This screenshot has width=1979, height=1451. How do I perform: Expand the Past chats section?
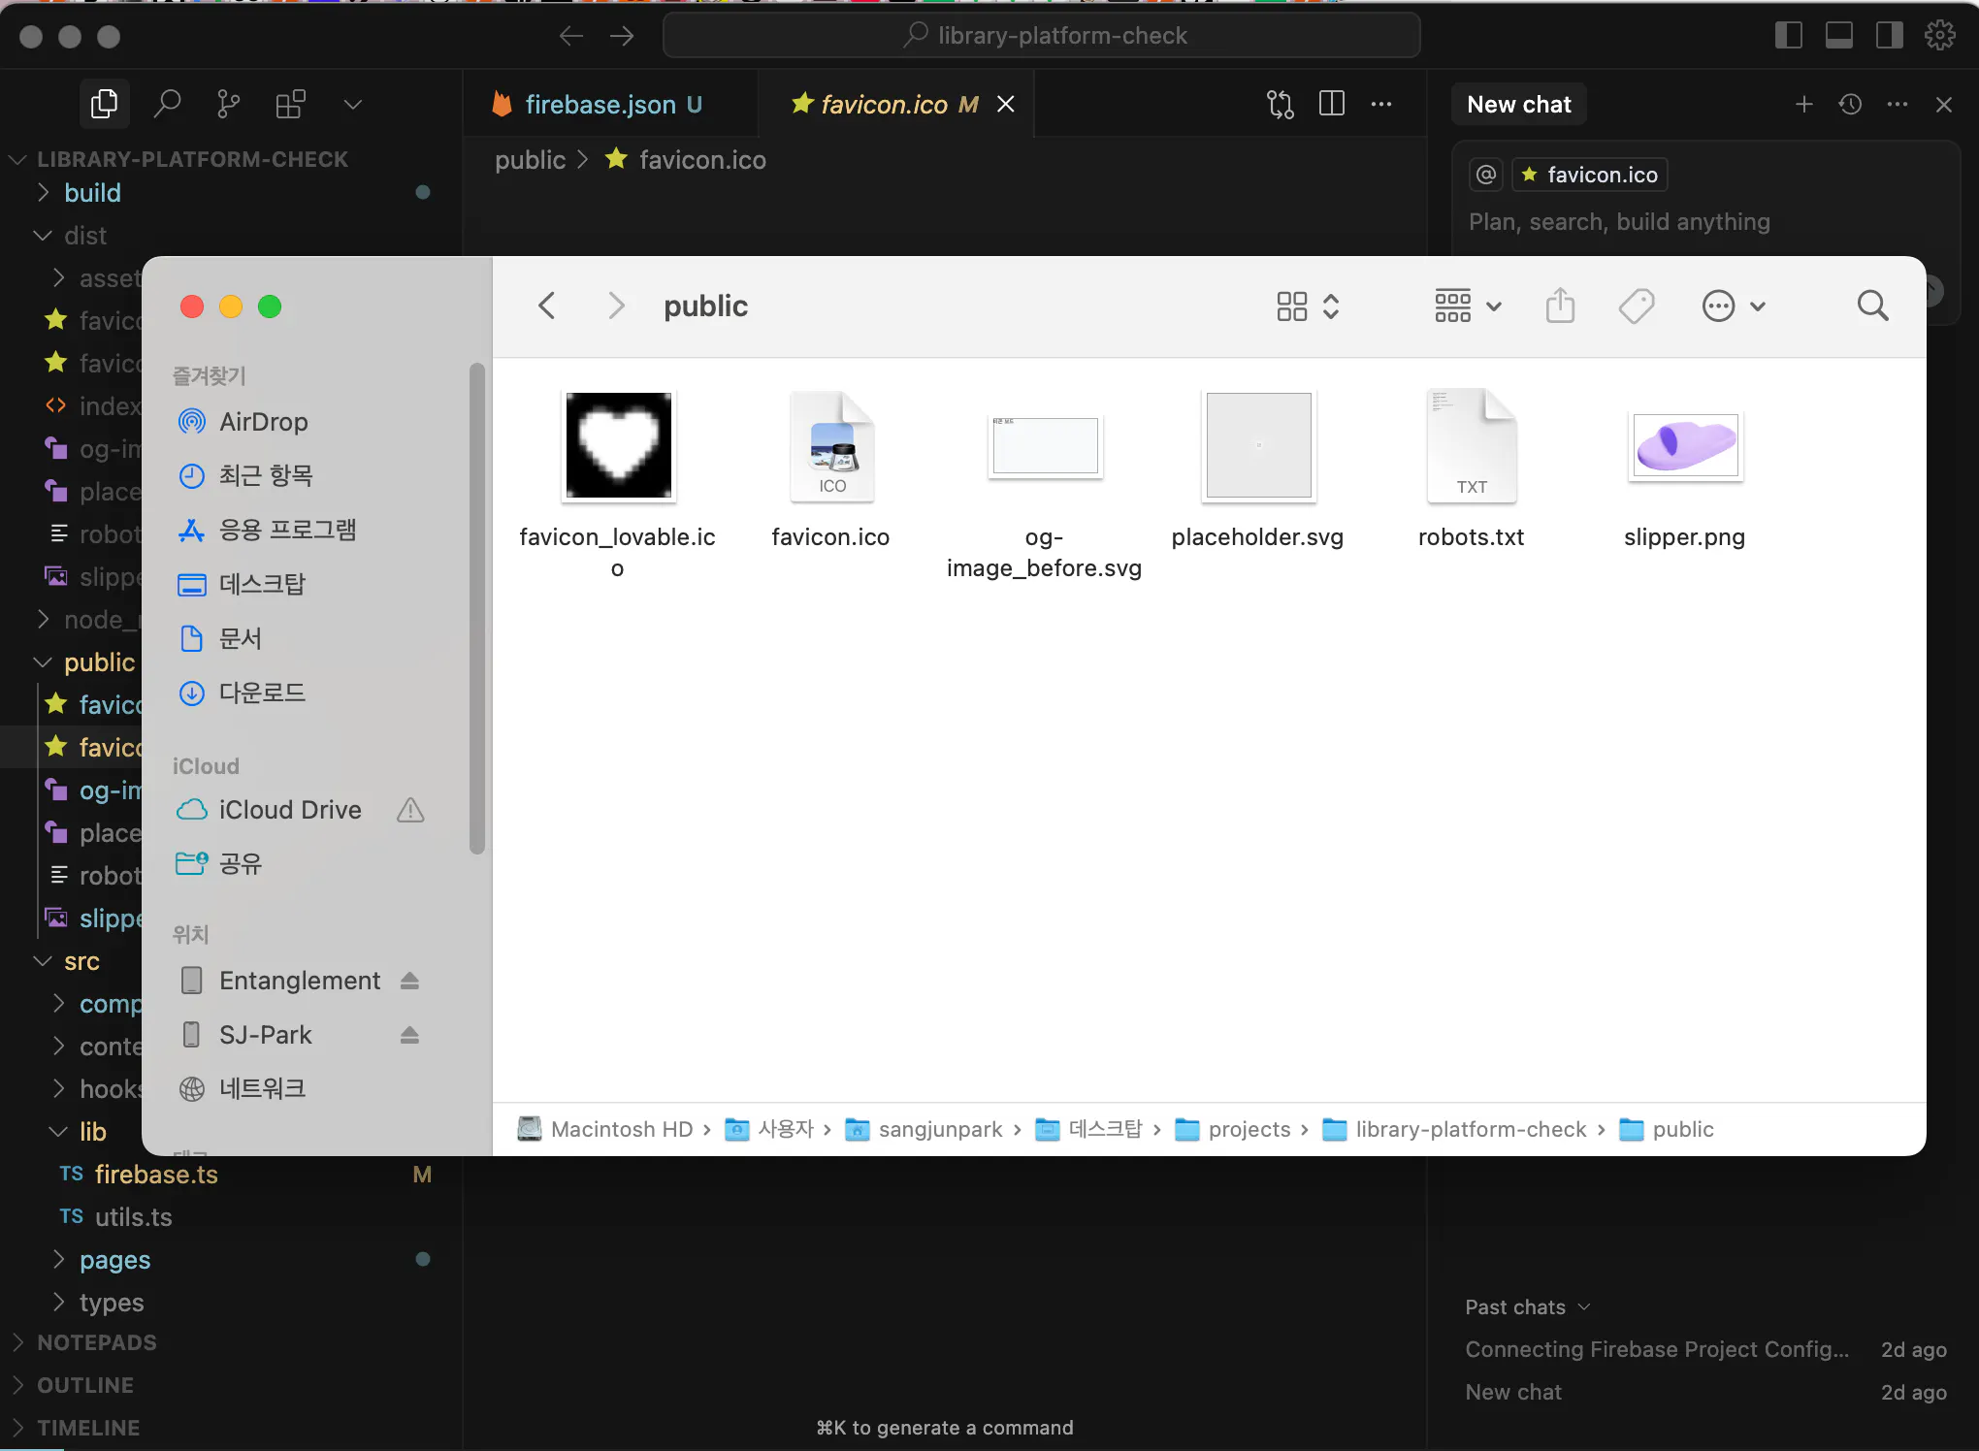(1527, 1306)
